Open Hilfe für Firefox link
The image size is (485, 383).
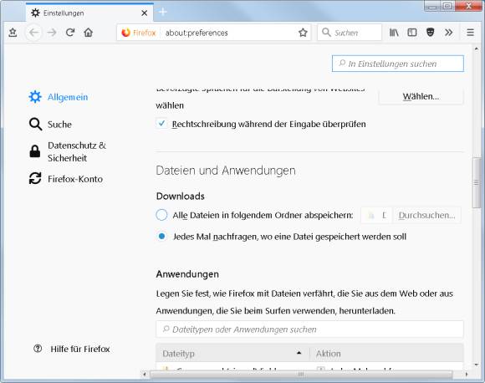pyautogui.click(x=79, y=349)
